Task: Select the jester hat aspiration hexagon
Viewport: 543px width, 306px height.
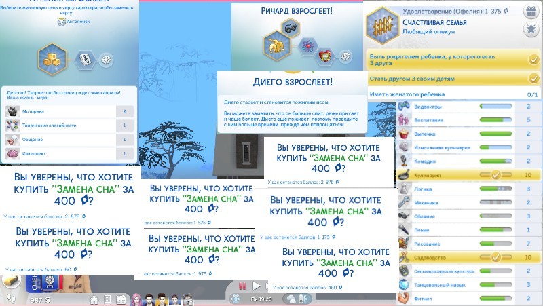Action: [276, 45]
